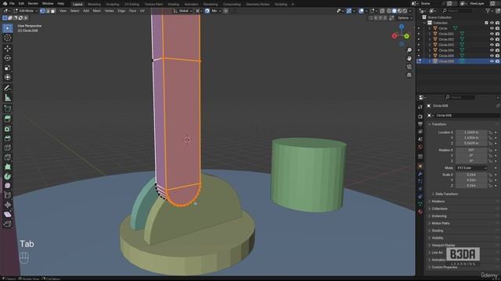Viewport: 501px width, 281px height.
Task: Switch to the UV Editing workspace tab
Action: click(x=132, y=4)
